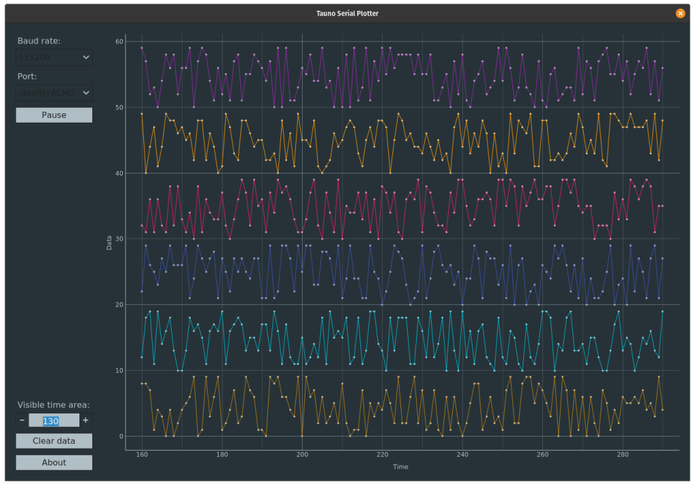Image resolution: width=695 pixels, height=486 pixels.
Task: Close the Tauno Serial Plotter window
Action: [x=680, y=13]
